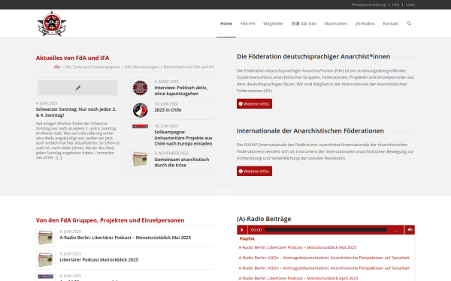Open the Materialien menu

(x=336, y=23)
